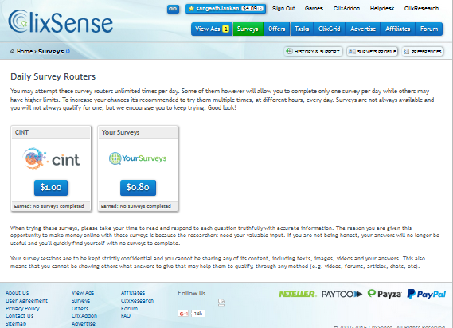453x328 pixels.
Task: Click the View Ads footer link
Action: (x=83, y=293)
